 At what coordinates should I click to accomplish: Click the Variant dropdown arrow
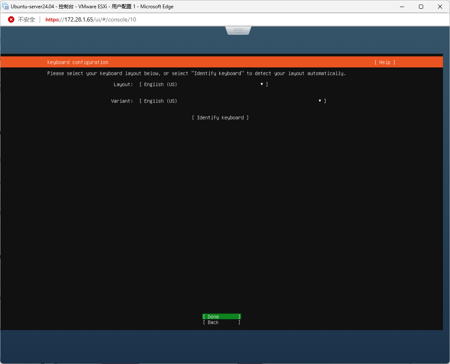click(320, 101)
